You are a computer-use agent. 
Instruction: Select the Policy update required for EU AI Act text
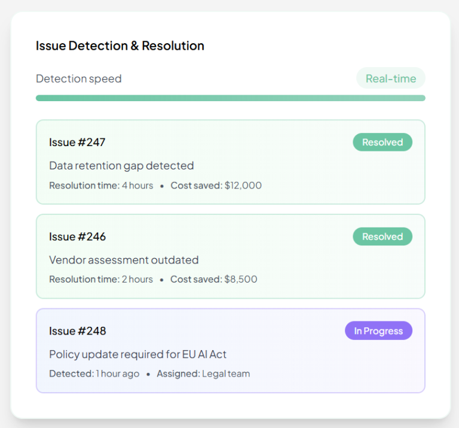pyautogui.click(x=137, y=354)
